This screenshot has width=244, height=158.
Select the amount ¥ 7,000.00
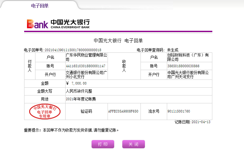[x=76, y=83]
